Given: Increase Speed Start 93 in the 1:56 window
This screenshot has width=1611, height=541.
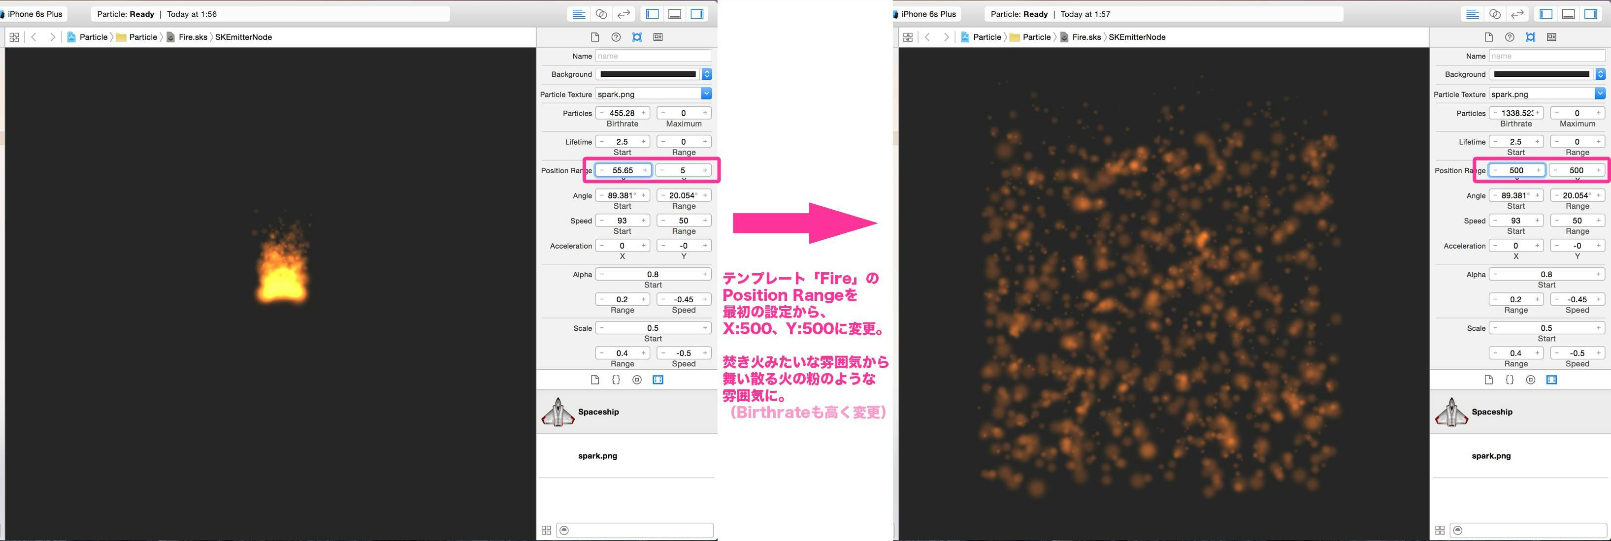Looking at the screenshot, I should [644, 221].
